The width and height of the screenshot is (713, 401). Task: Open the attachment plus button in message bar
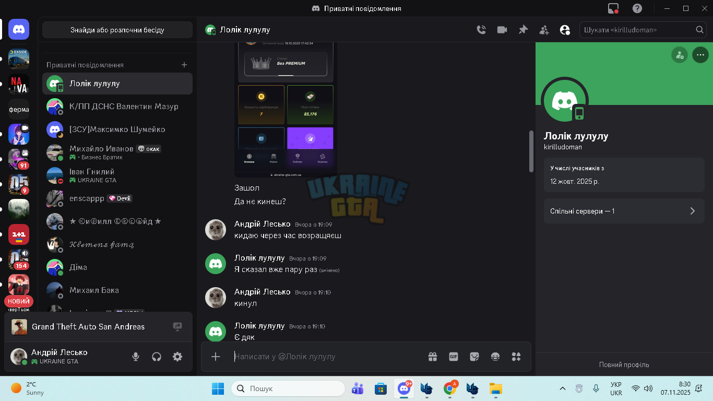click(x=216, y=357)
